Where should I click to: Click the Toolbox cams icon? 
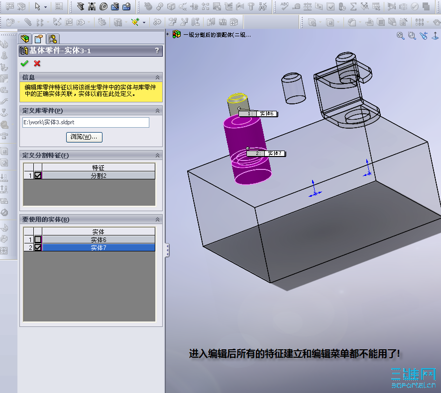pyautogui.click(x=104, y=6)
